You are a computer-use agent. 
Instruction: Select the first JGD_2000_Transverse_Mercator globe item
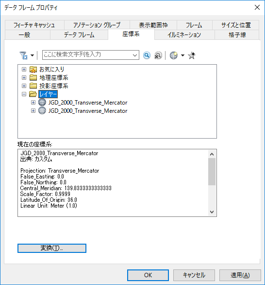click(x=88, y=103)
